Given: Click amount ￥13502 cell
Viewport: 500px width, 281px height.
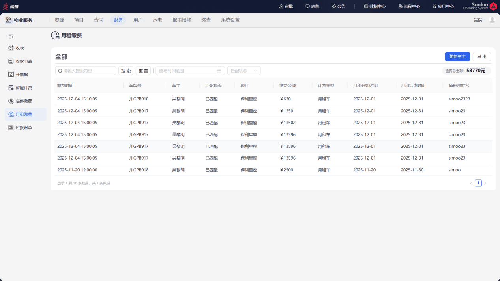Looking at the screenshot, I should pyautogui.click(x=287, y=123).
